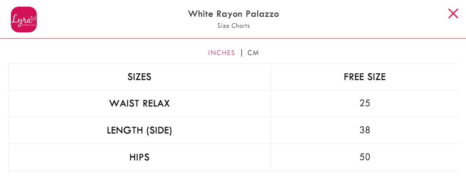This screenshot has height=194, width=466.
Task: Click the table's bottom border line
Action: pos(233,171)
